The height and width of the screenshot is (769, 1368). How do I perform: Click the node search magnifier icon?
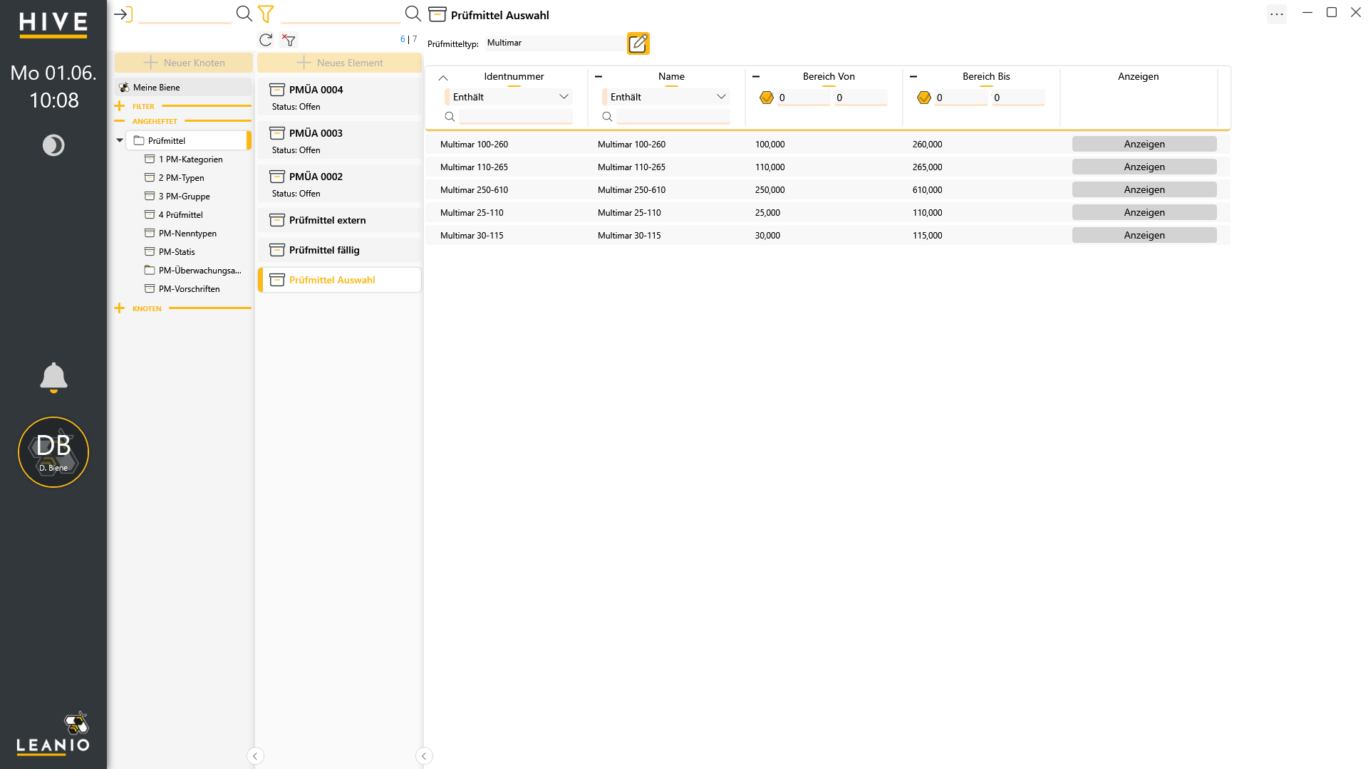(244, 14)
